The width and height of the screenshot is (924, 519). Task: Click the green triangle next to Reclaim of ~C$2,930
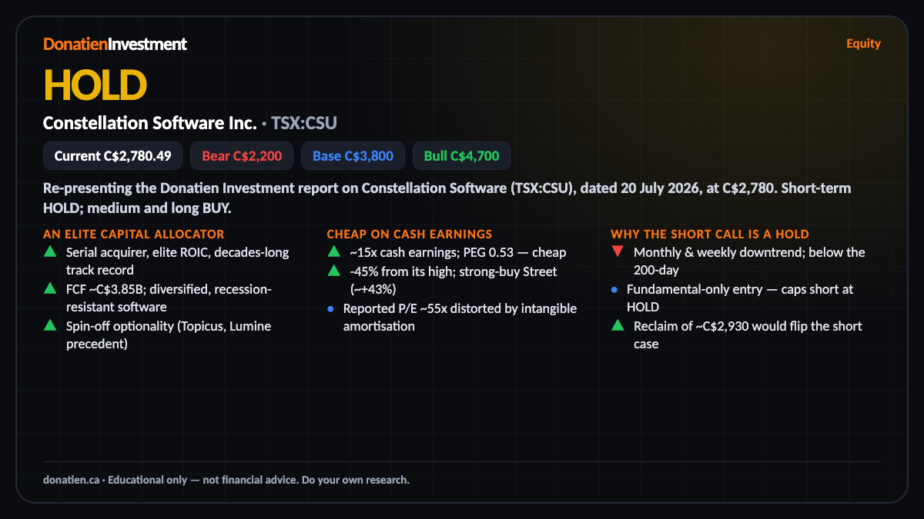[x=618, y=325]
